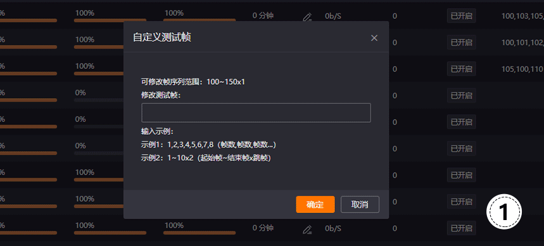Image resolution: width=544 pixels, height=246 pixels.
Task: Toggle 已开启 in the bottom row
Action: 462,228
